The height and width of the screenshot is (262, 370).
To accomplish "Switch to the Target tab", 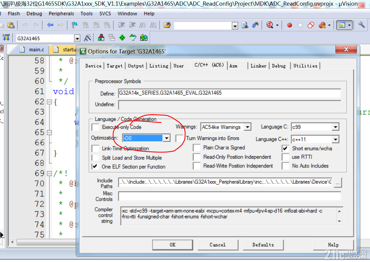I will [114, 66].
